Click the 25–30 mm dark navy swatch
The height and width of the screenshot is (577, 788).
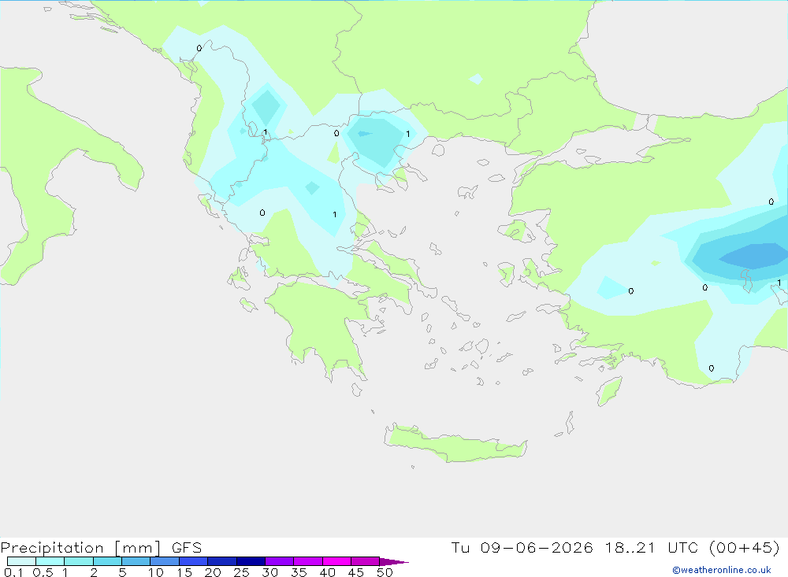coord(251,561)
